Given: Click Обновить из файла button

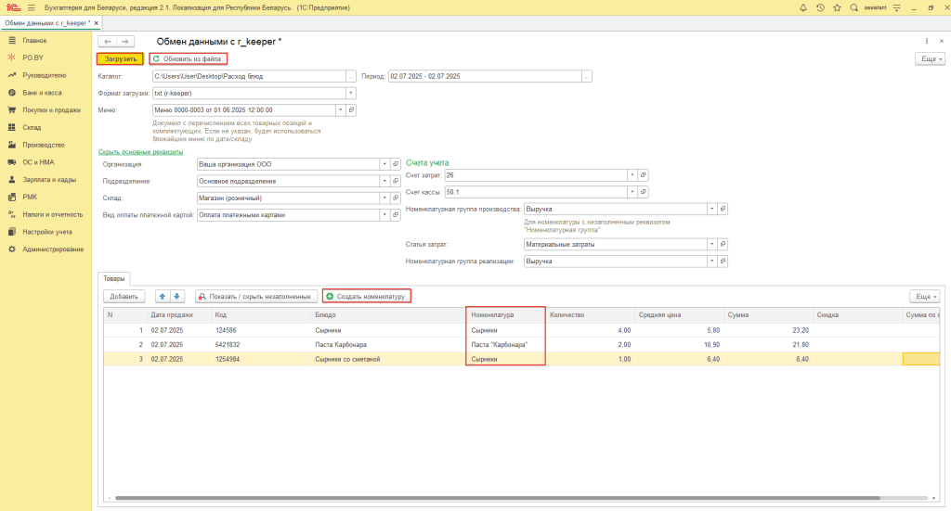Looking at the screenshot, I should coord(188,58).
